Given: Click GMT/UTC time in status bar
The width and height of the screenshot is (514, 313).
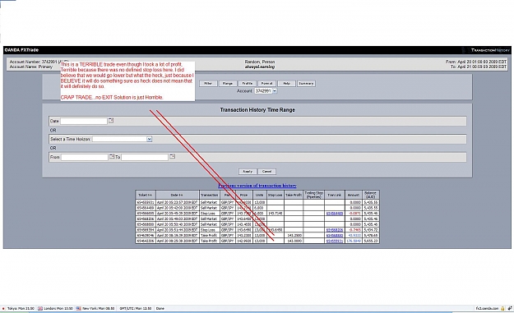Looking at the screenshot, I should point(136,308).
